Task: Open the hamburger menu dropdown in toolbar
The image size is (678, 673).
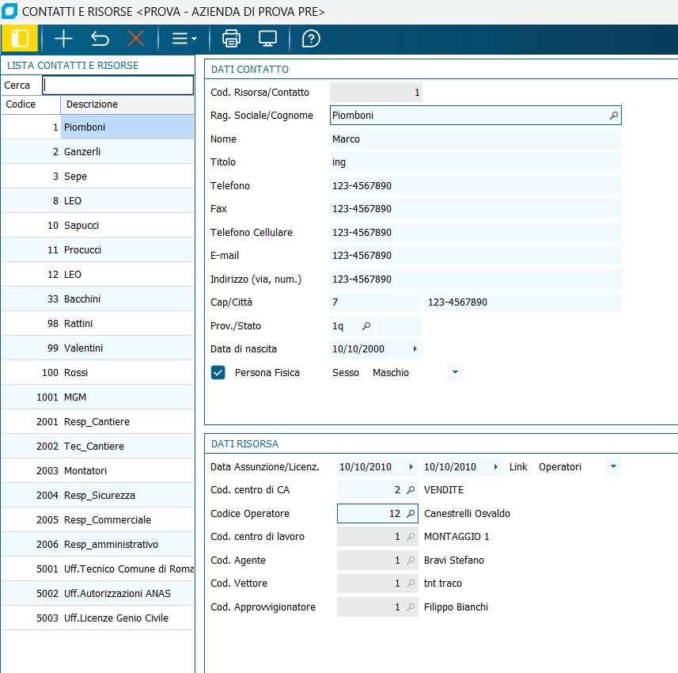Action: point(184,38)
